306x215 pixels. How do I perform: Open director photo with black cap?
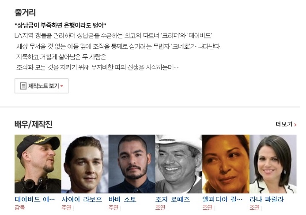pyautogui.click(x=38, y=164)
